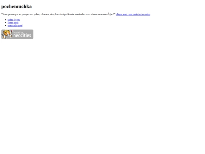Click the cat mascot in Neocities badge
The image size is (205, 154).
[x=6, y=33]
